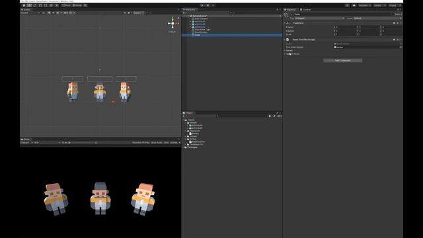Select the Rotate tool in toolbar
This screenshot has height=238, width=423.
35,5
